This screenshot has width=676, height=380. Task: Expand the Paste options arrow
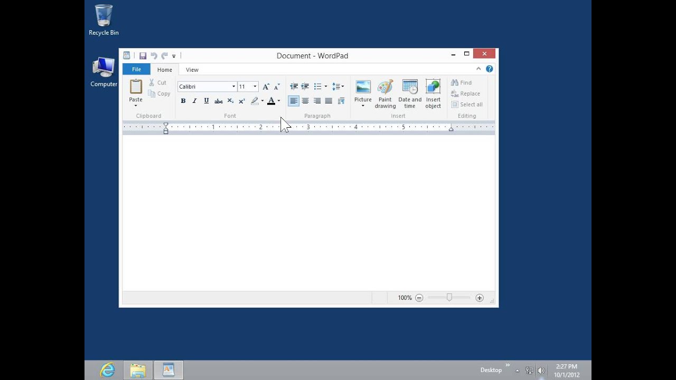(136, 106)
